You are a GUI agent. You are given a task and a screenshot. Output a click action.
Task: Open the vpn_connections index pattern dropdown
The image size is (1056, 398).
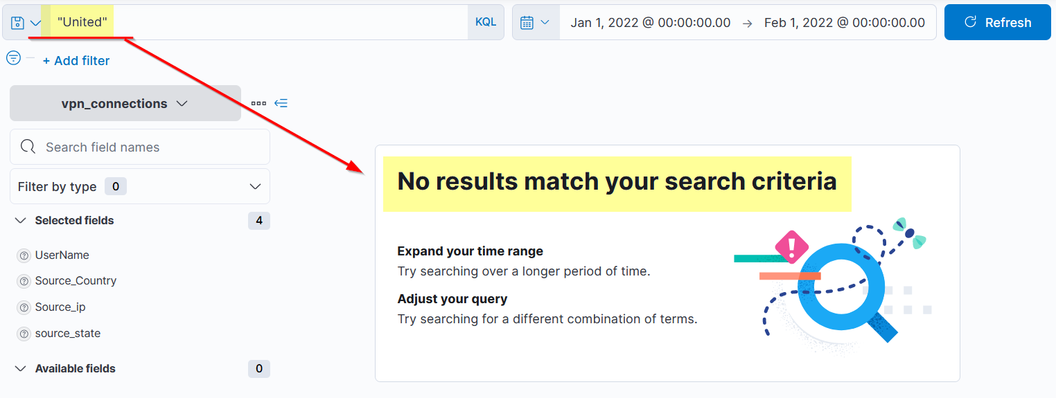125,103
